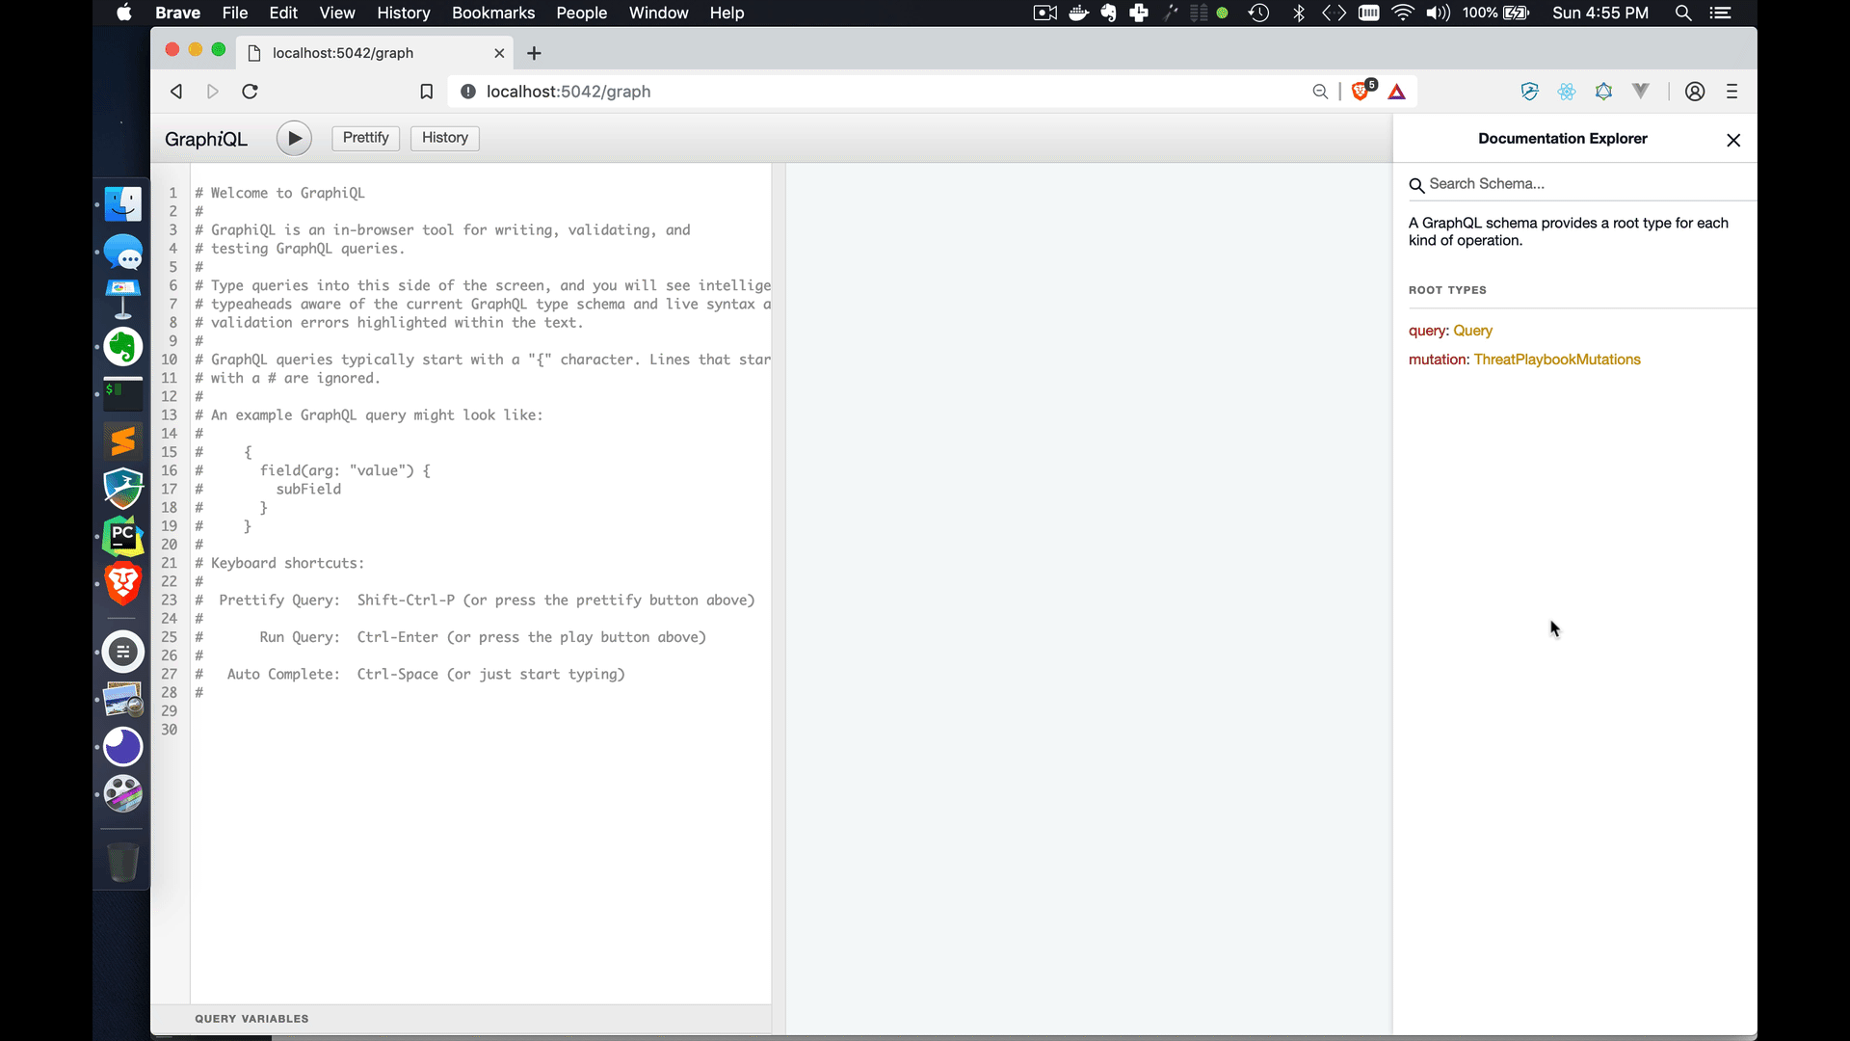
Task: Click the user profile icon
Action: [1695, 92]
